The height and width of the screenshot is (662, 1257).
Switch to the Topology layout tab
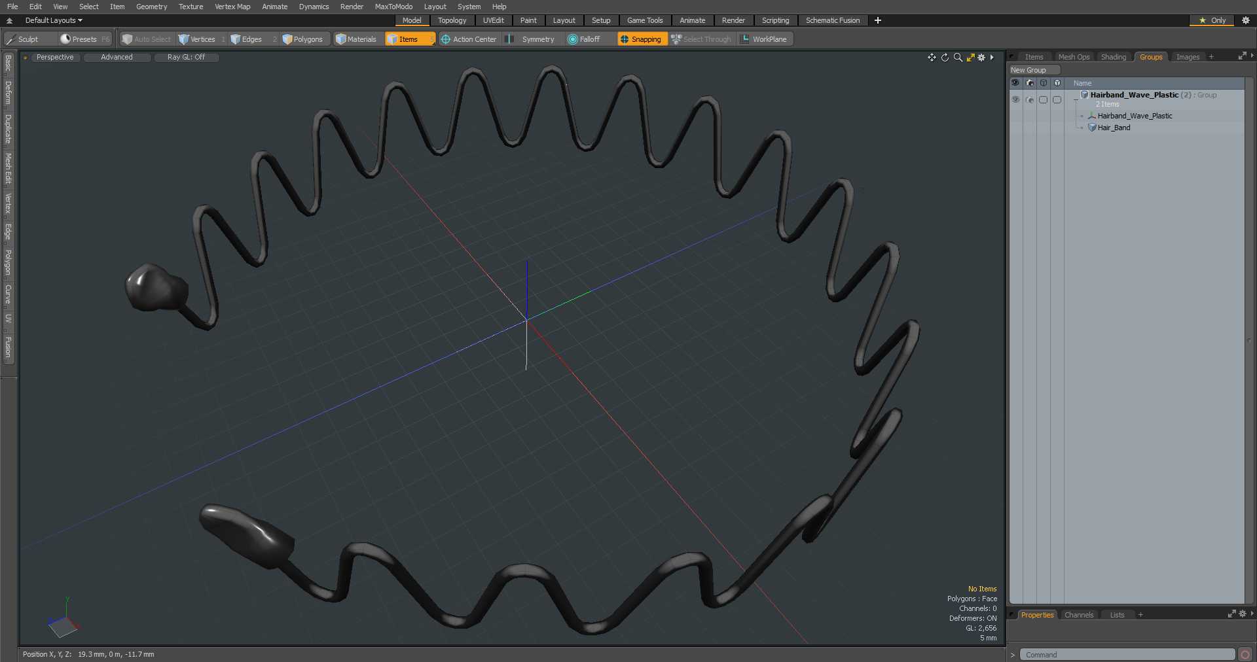pos(452,20)
